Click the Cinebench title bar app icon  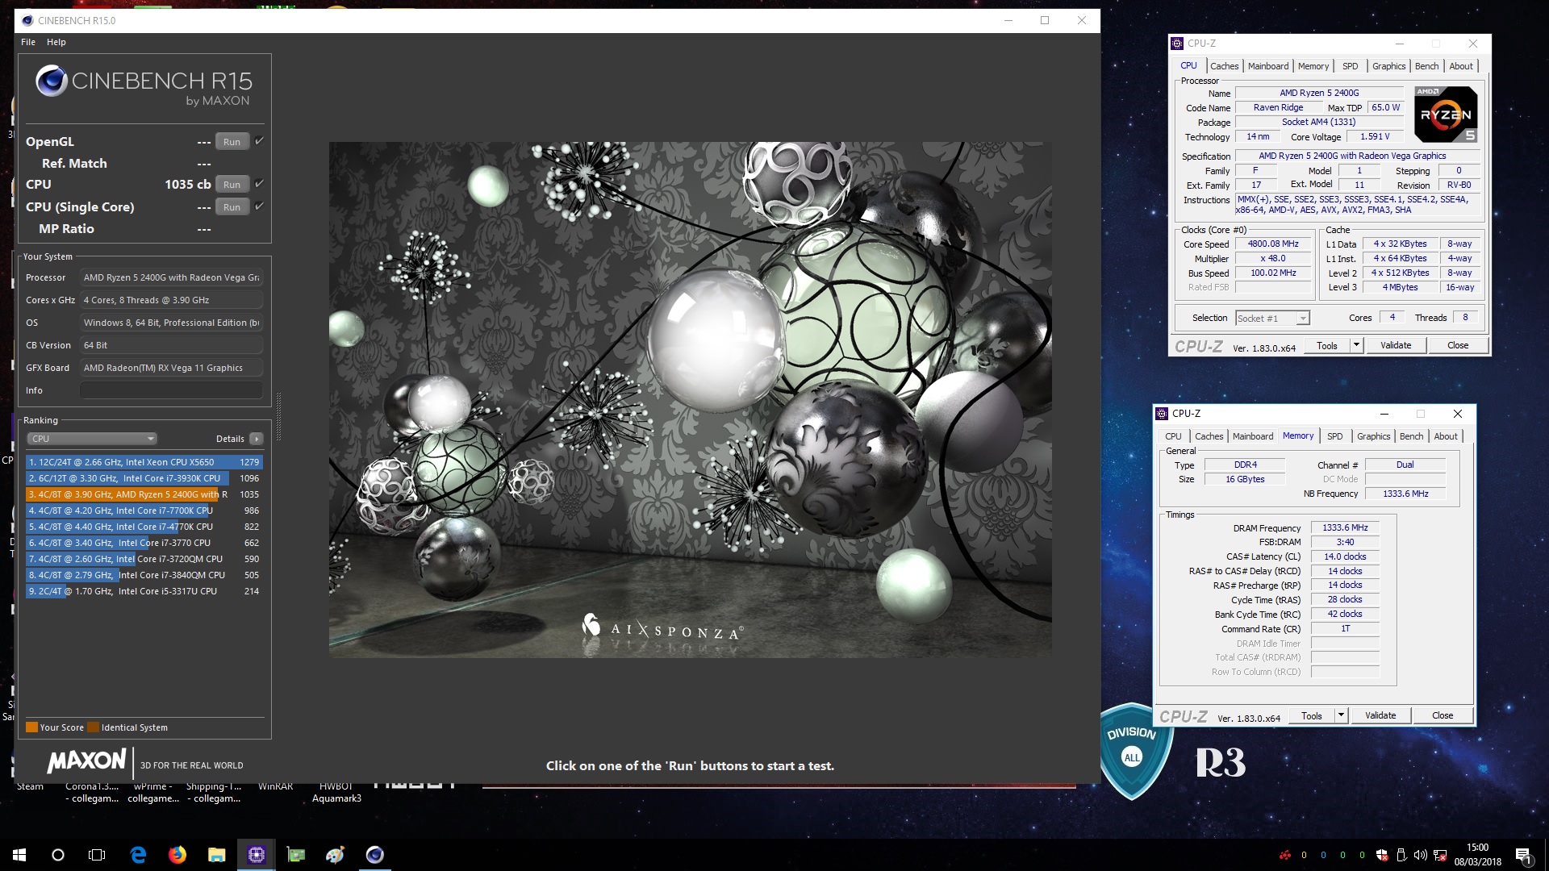28,20
